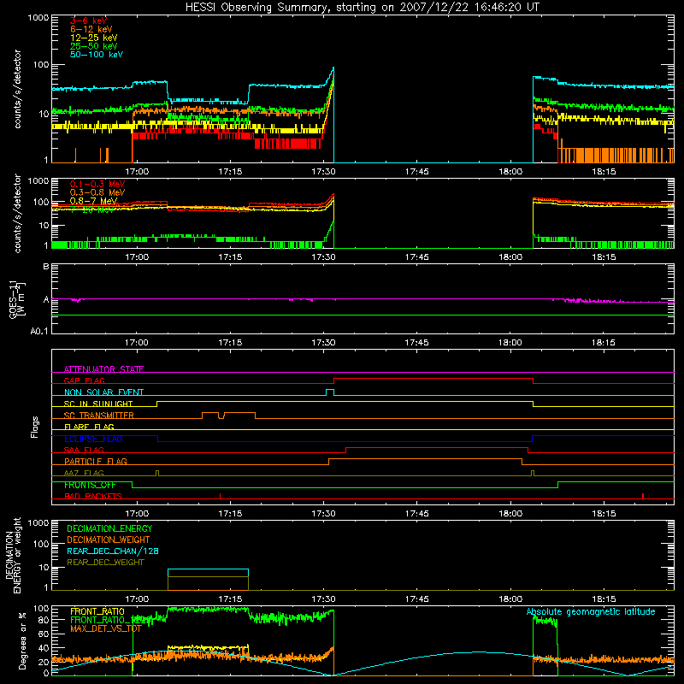The image size is (684, 684).
Task: Click the Degrees or % axis title
Action: click(x=22, y=640)
